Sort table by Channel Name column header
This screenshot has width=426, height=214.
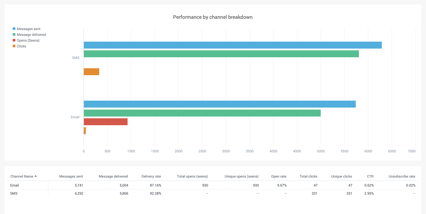(22, 176)
